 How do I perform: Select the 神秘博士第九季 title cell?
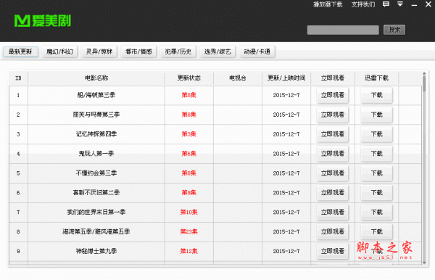pyautogui.click(x=96, y=251)
